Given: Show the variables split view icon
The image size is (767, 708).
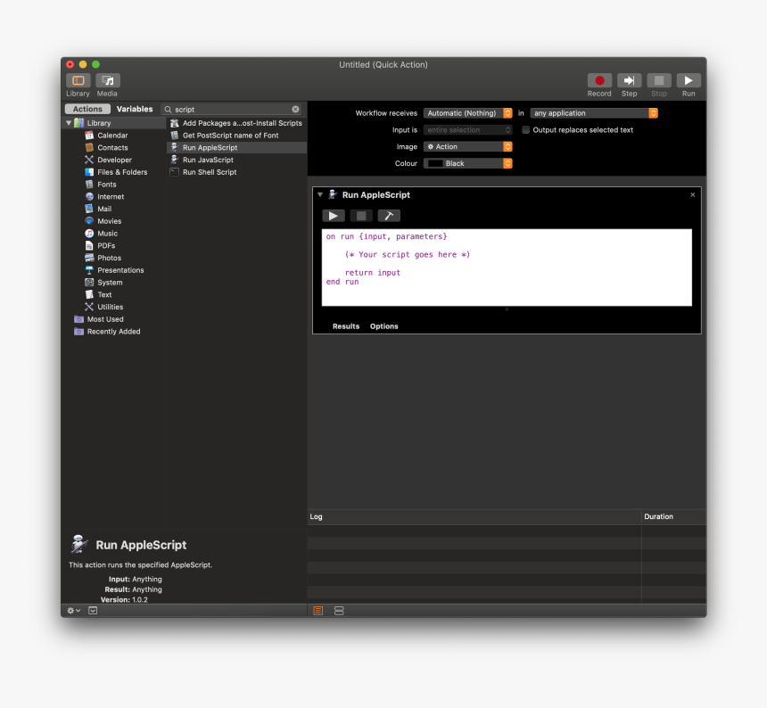Looking at the screenshot, I should pyautogui.click(x=339, y=611).
